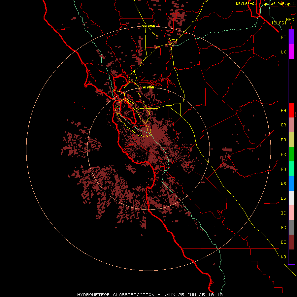
Task: Click the 'IC' legend label
Action: [283, 213]
